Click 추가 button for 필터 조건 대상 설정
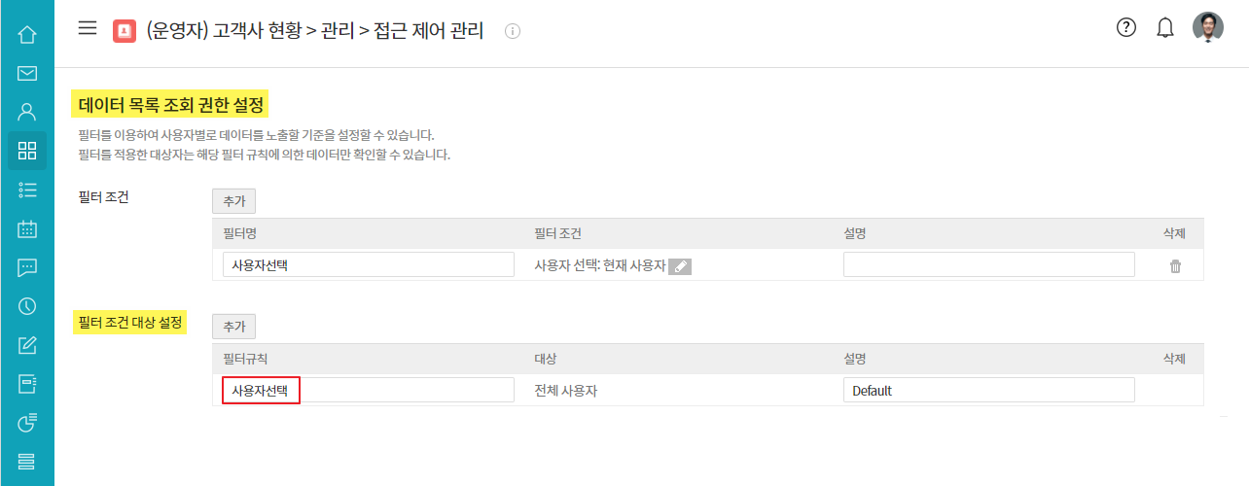The height and width of the screenshot is (486, 1249). click(233, 327)
